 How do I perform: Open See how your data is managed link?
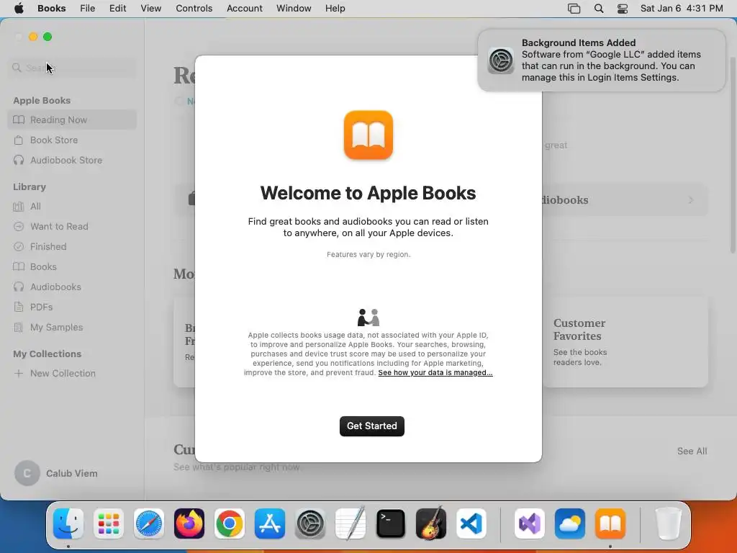point(435,372)
